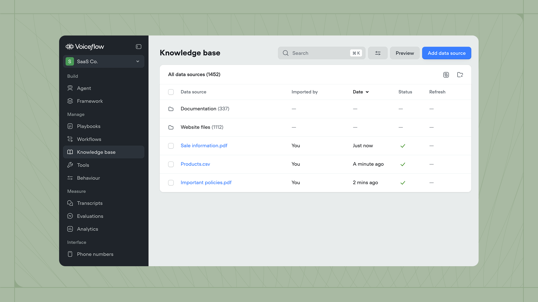Click the search magnifier icon
The width and height of the screenshot is (538, 302).
click(x=285, y=53)
